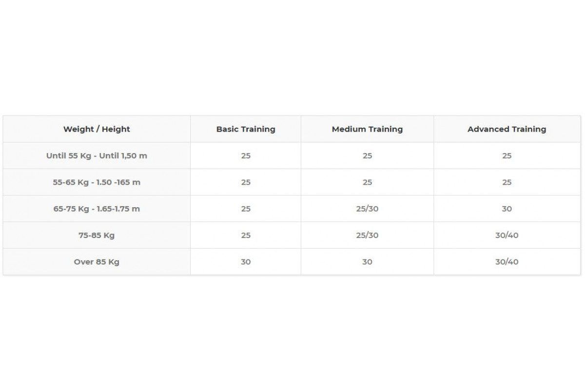Select Medium Training value for Until 55 Kg
This screenshot has height=390, width=585.
click(x=367, y=156)
